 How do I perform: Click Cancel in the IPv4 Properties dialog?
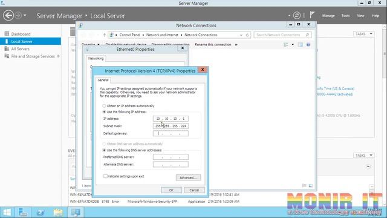194,190
